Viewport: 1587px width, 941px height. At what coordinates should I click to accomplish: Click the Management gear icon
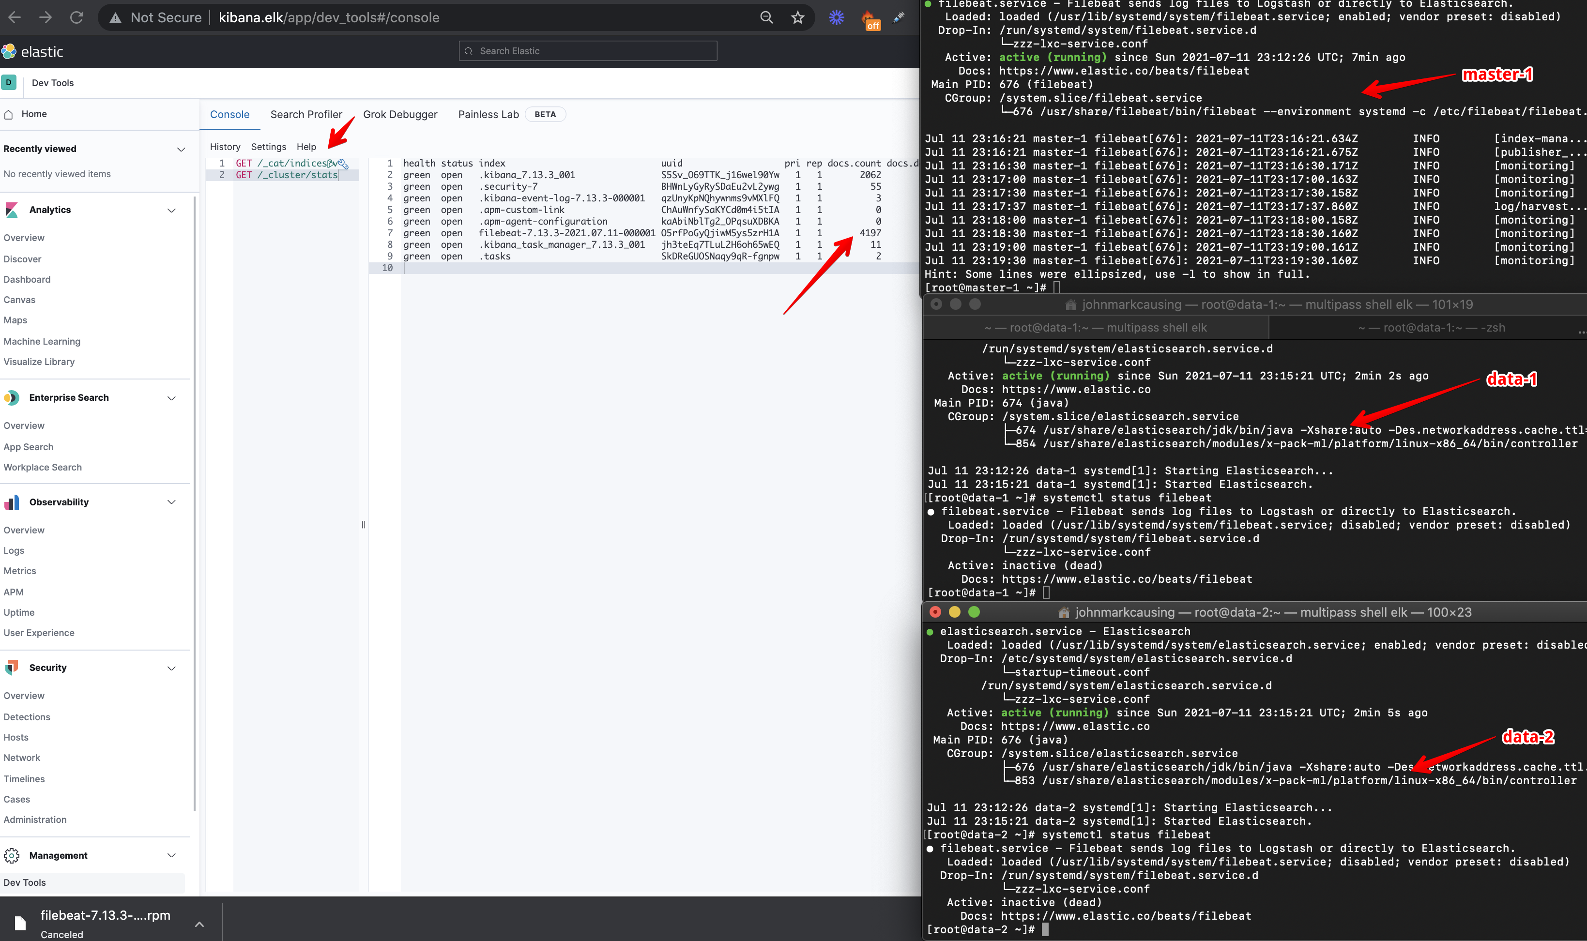(x=12, y=855)
